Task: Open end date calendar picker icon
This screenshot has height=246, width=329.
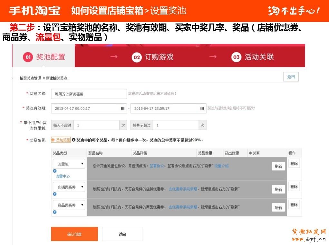Action: pos(202,109)
